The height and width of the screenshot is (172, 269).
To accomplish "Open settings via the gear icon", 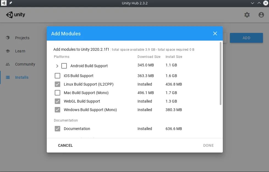I will [247, 15].
